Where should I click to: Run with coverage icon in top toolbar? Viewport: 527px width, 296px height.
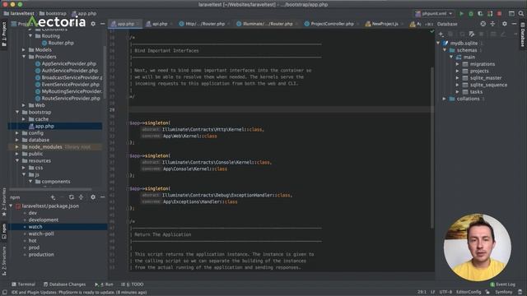click(480, 14)
